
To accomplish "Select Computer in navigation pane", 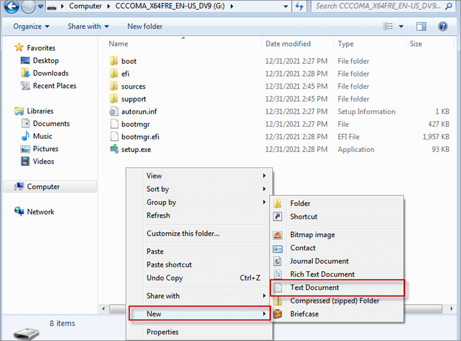I will [x=50, y=187].
